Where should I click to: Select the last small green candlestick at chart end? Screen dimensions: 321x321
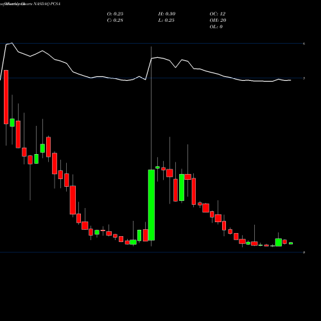tap(291, 243)
